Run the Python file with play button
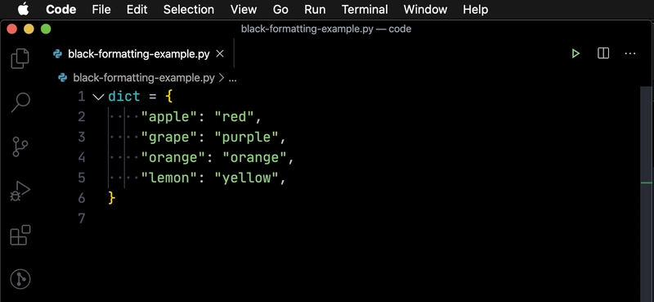The width and height of the screenshot is (654, 302). (x=576, y=53)
